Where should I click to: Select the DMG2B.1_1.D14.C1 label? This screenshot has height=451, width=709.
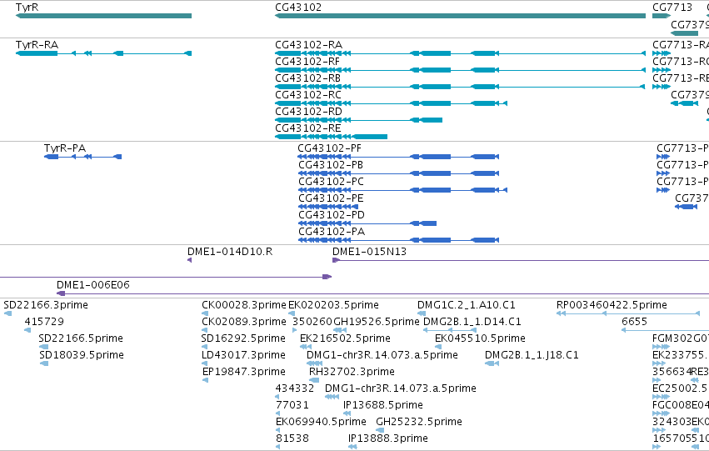472,322
